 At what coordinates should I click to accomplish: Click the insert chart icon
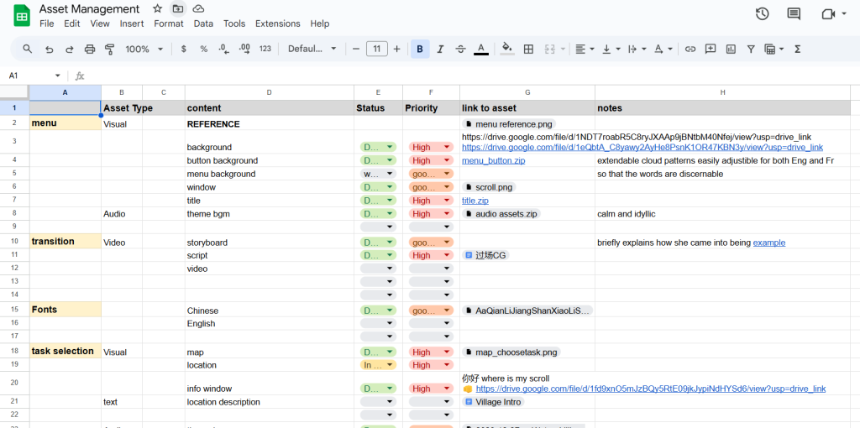[731, 50]
